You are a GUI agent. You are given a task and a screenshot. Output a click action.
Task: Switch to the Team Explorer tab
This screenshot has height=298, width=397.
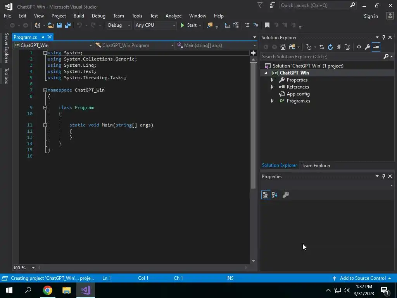pyautogui.click(x=316, y=165)
